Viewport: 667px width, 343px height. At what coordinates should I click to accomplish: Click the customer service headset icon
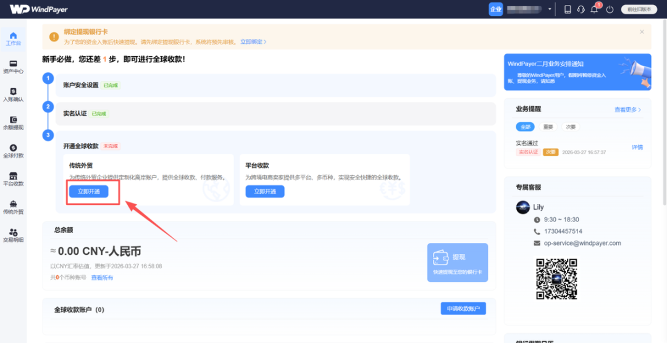(x=581, y=9)
